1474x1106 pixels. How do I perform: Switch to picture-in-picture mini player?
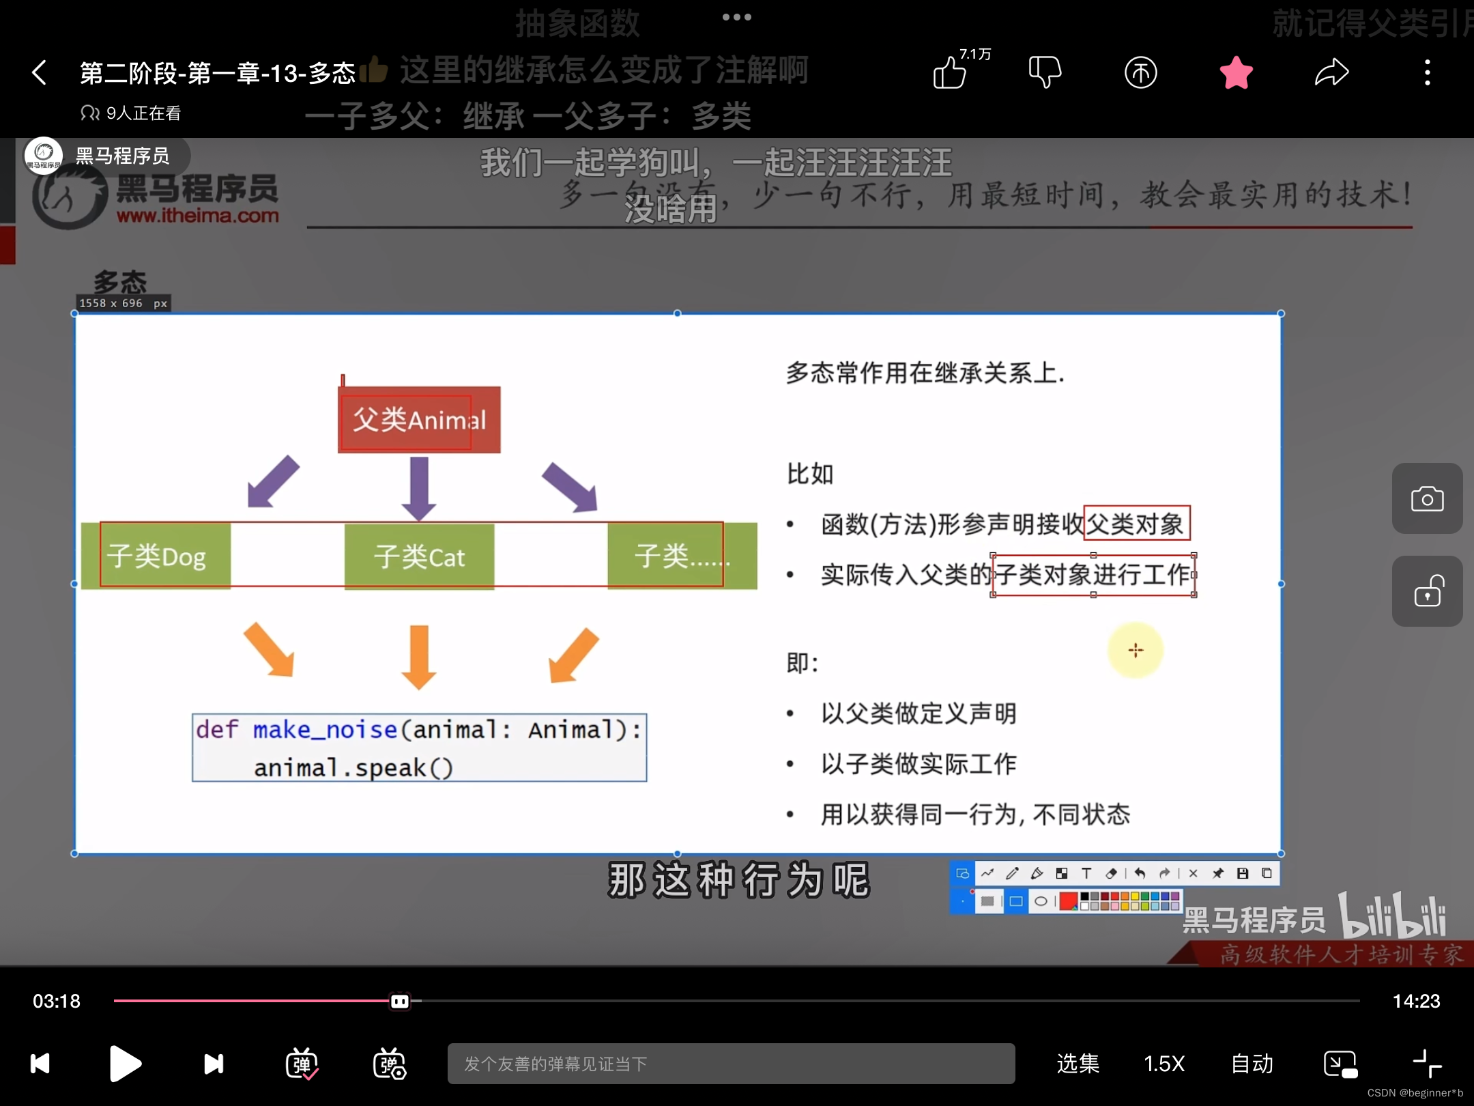(x=1340, y=1063)
